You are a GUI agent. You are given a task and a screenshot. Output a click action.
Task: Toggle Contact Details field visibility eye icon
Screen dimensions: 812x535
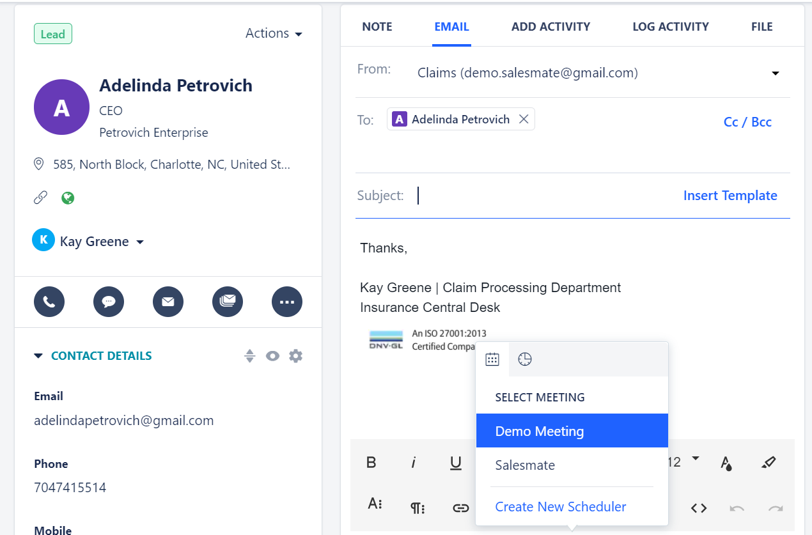pyautogui.click(x=273, y=356)
